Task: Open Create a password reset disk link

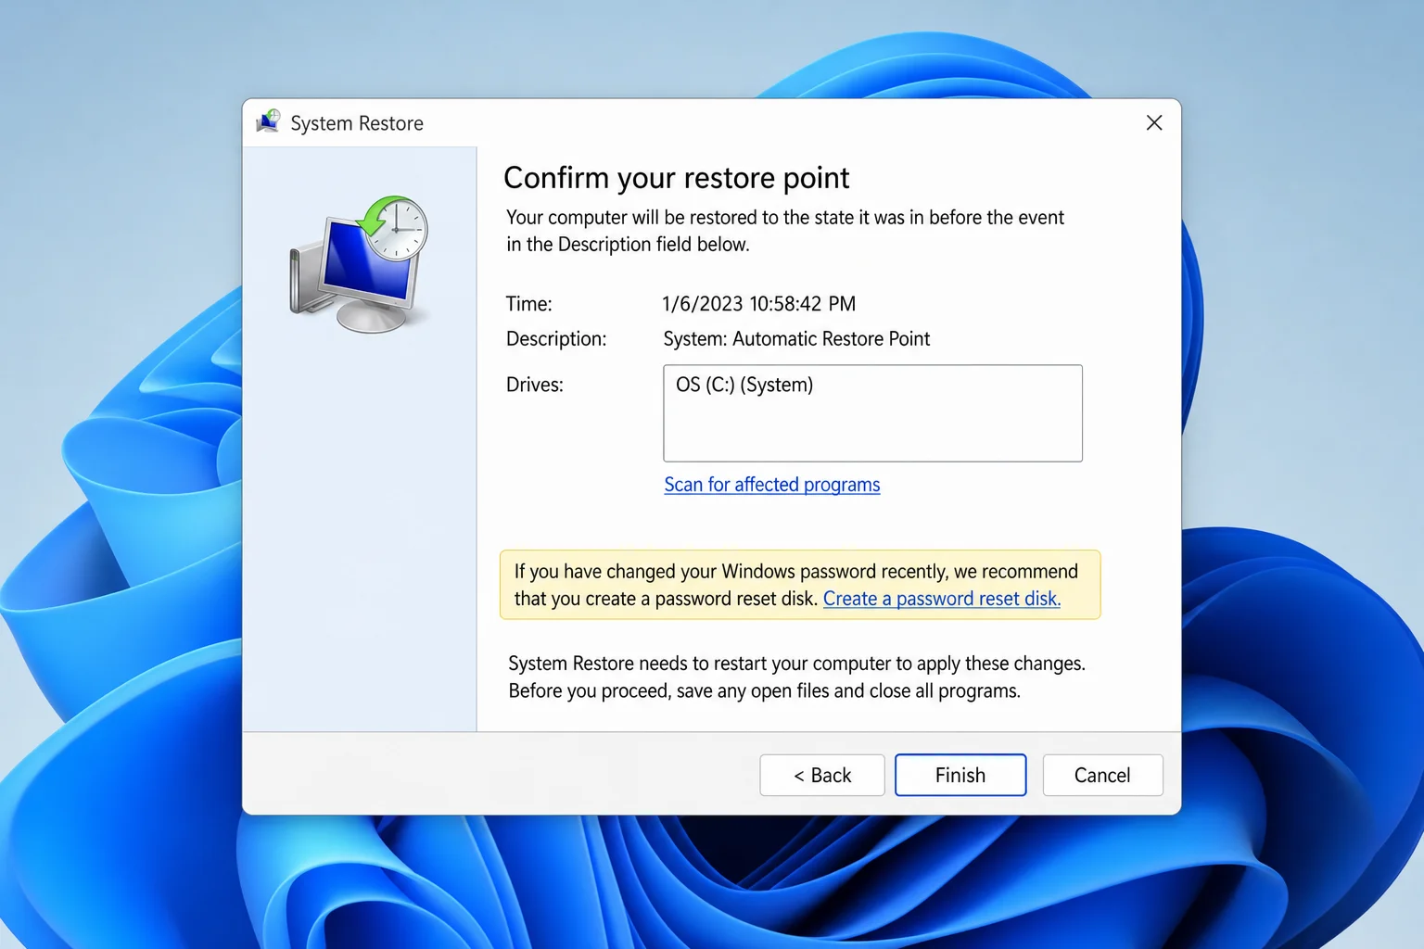Action: 942,599
